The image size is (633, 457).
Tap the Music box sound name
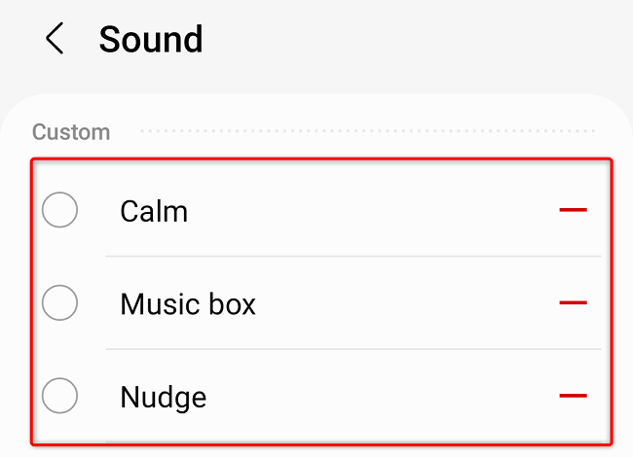click(188, 304)
